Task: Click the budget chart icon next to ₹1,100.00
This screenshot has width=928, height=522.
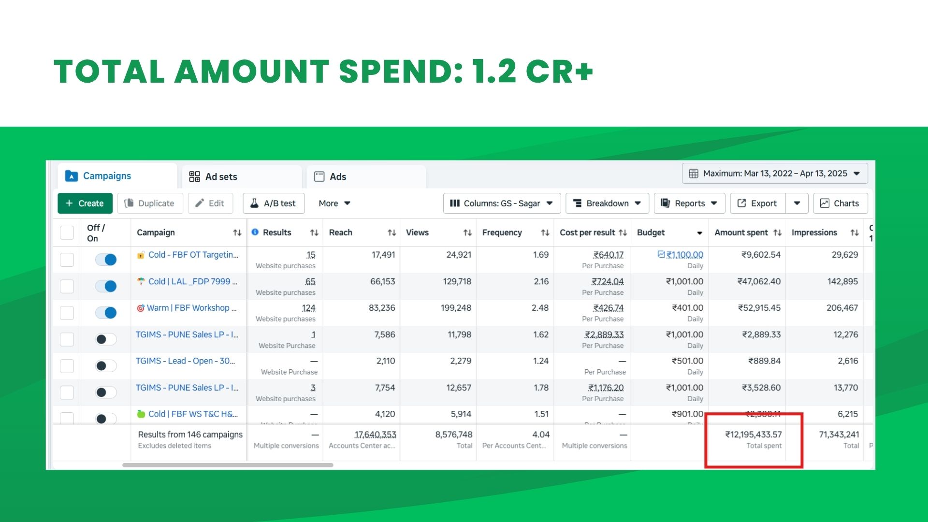Action: click(x=661, y=254)
